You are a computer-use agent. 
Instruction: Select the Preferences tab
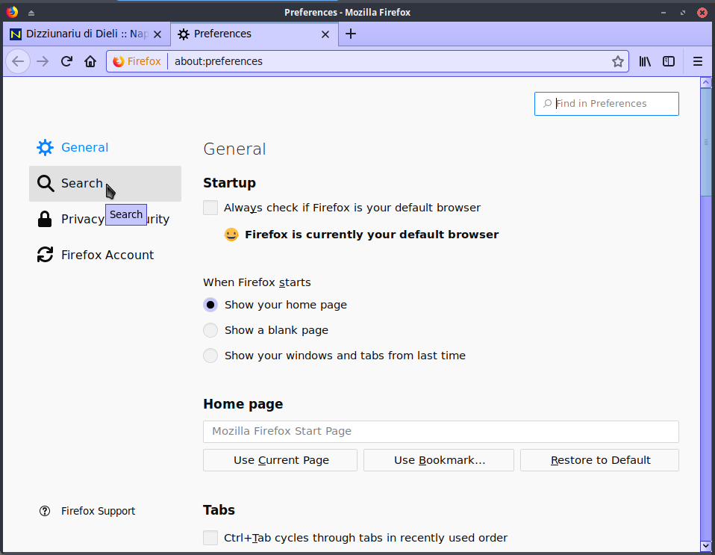[255, 34]
